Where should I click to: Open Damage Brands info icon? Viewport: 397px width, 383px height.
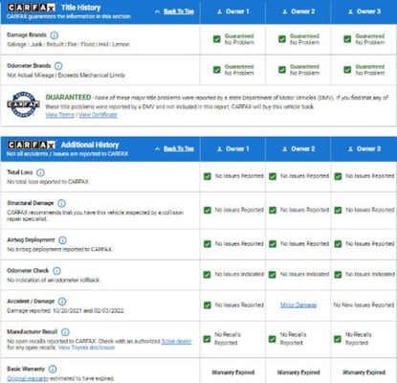[x=55, y=35]
